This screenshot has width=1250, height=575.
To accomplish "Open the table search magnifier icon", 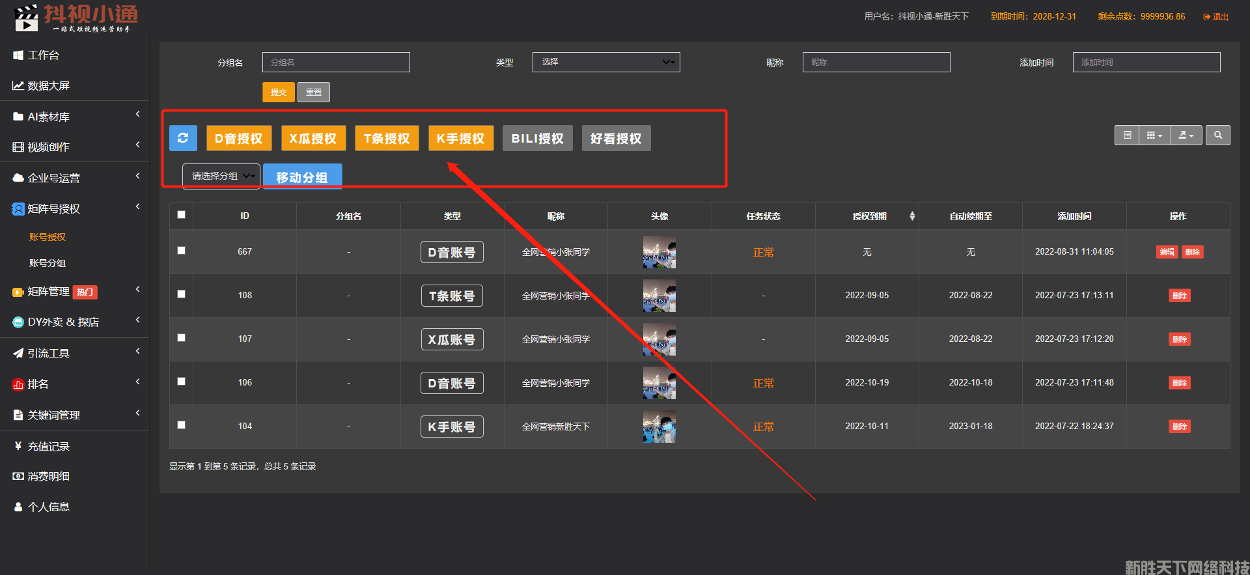I will click(1217, 135).
